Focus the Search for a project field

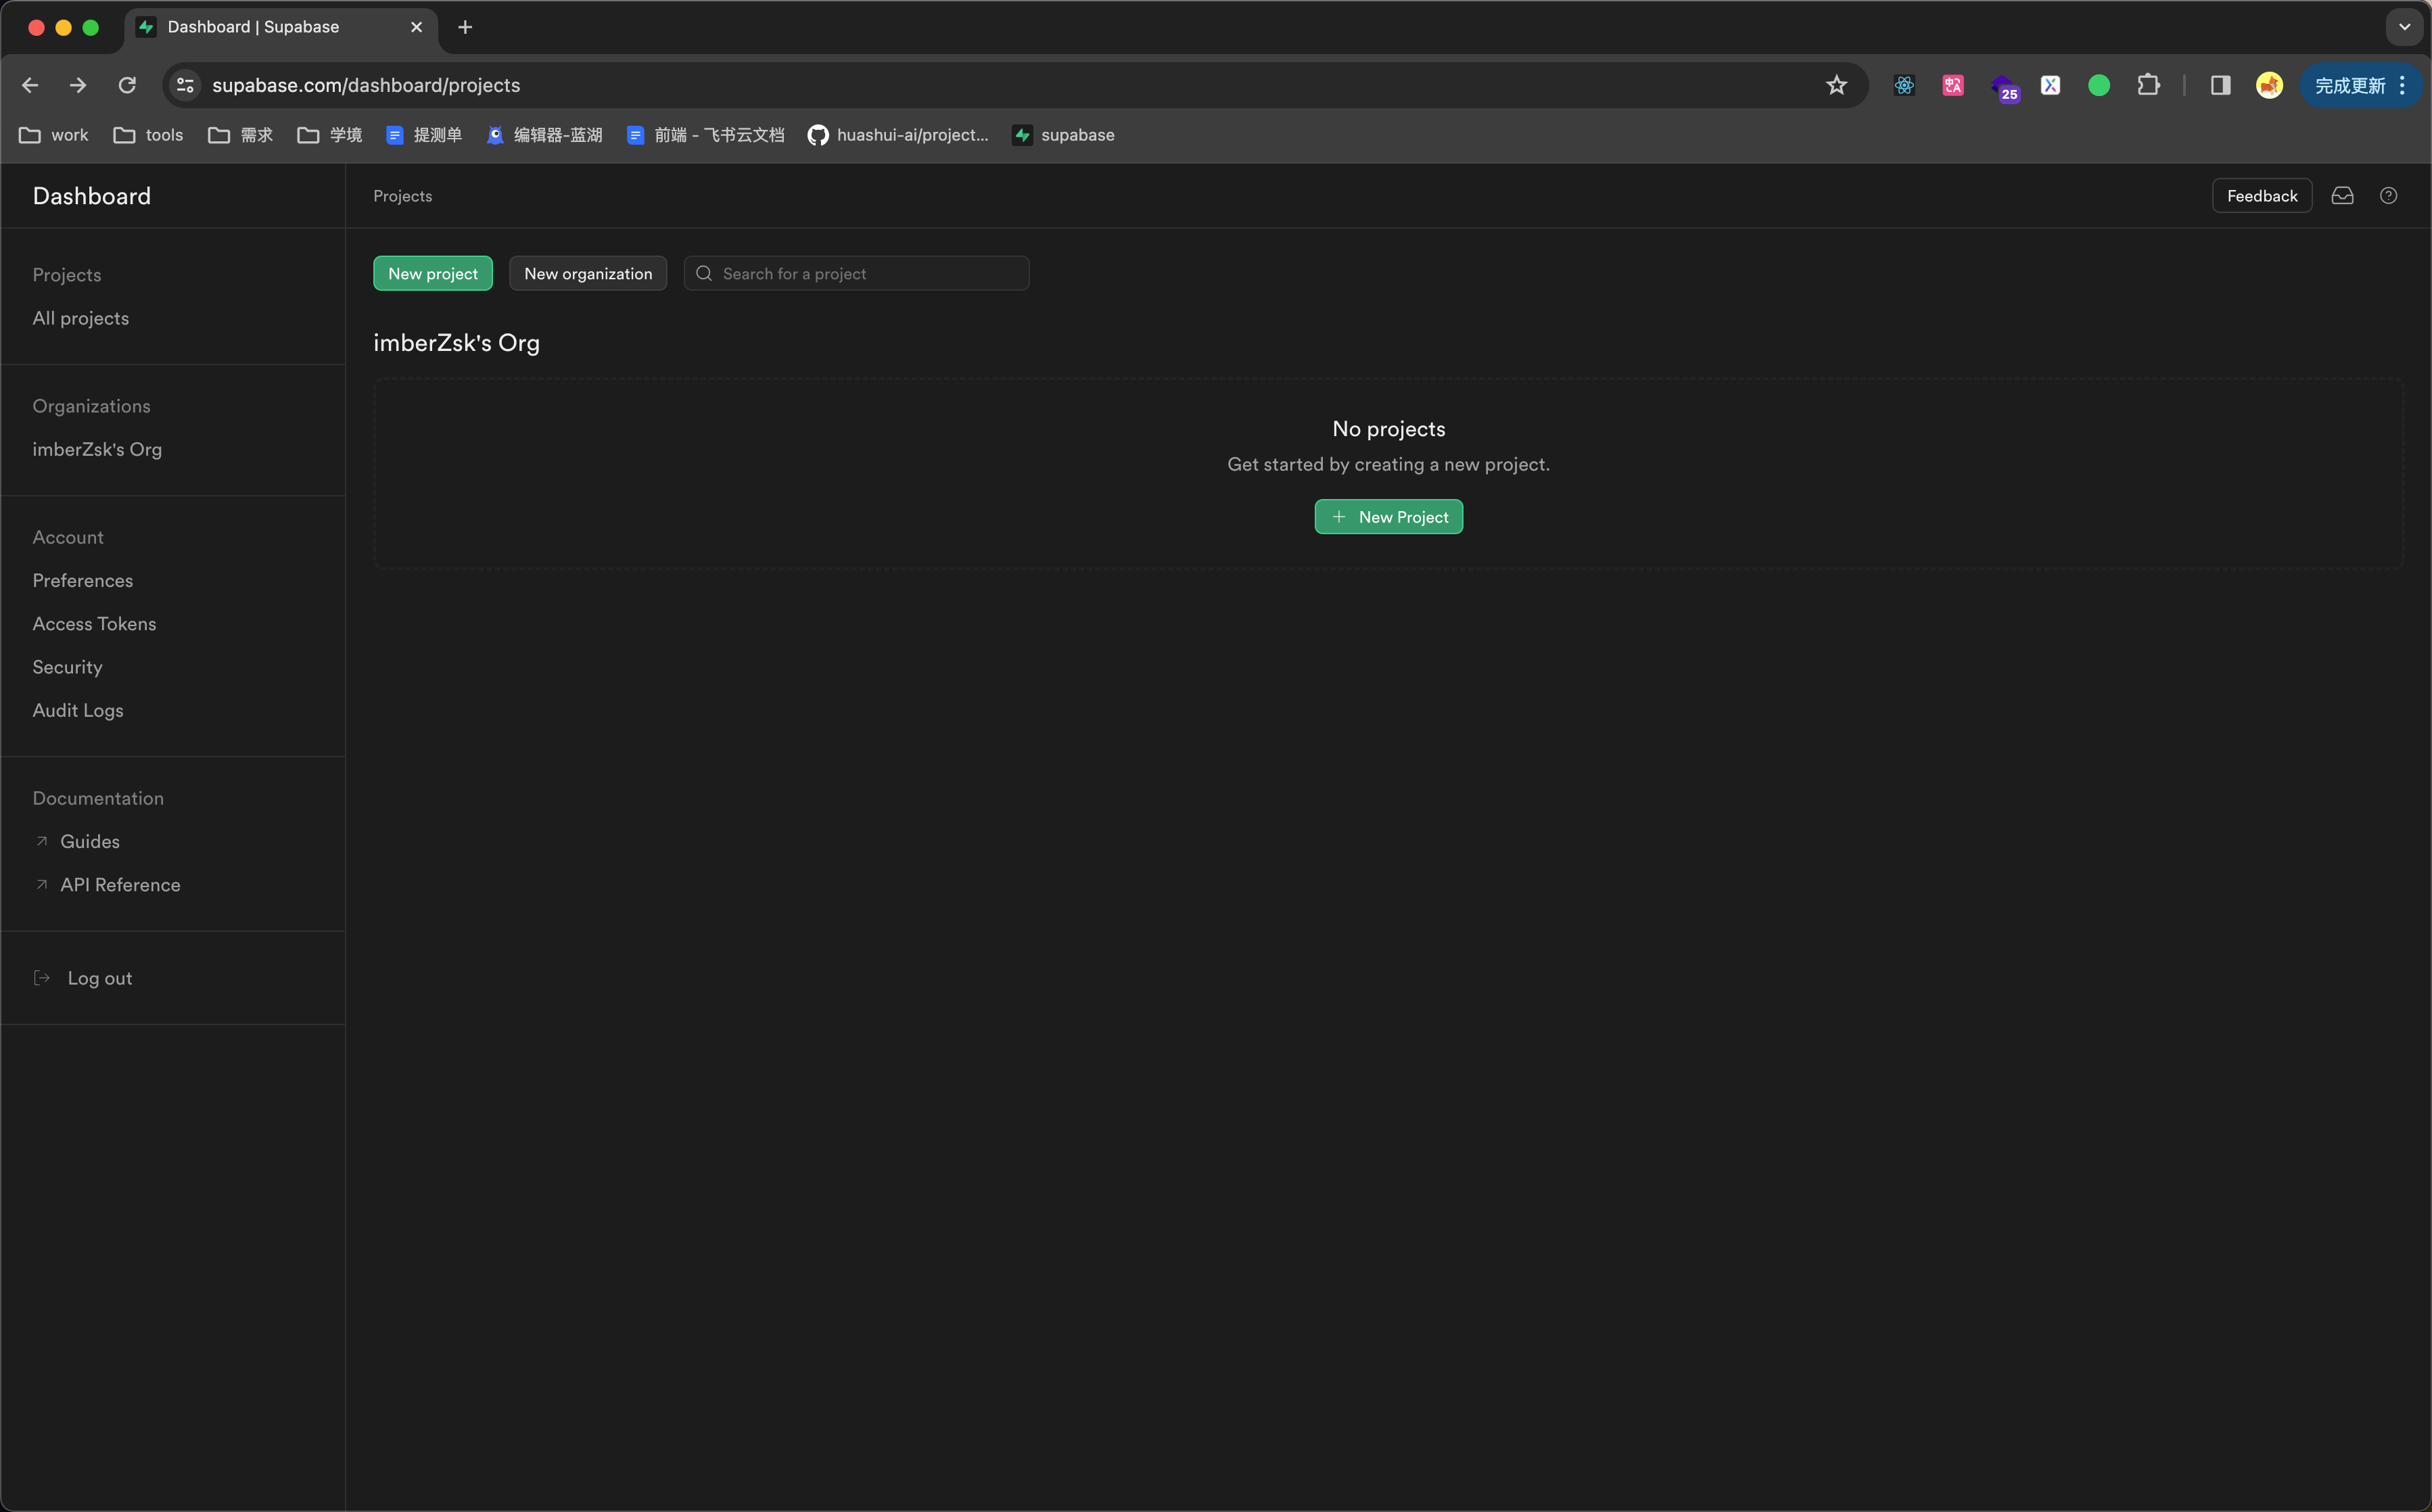[x=856, y=273]
